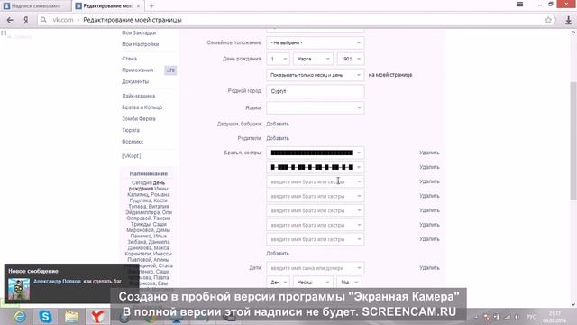Viewport: 577px width, 325px height.
Task: Open the birthday month dropdown 'Марта'
Action: click(313, 59)
